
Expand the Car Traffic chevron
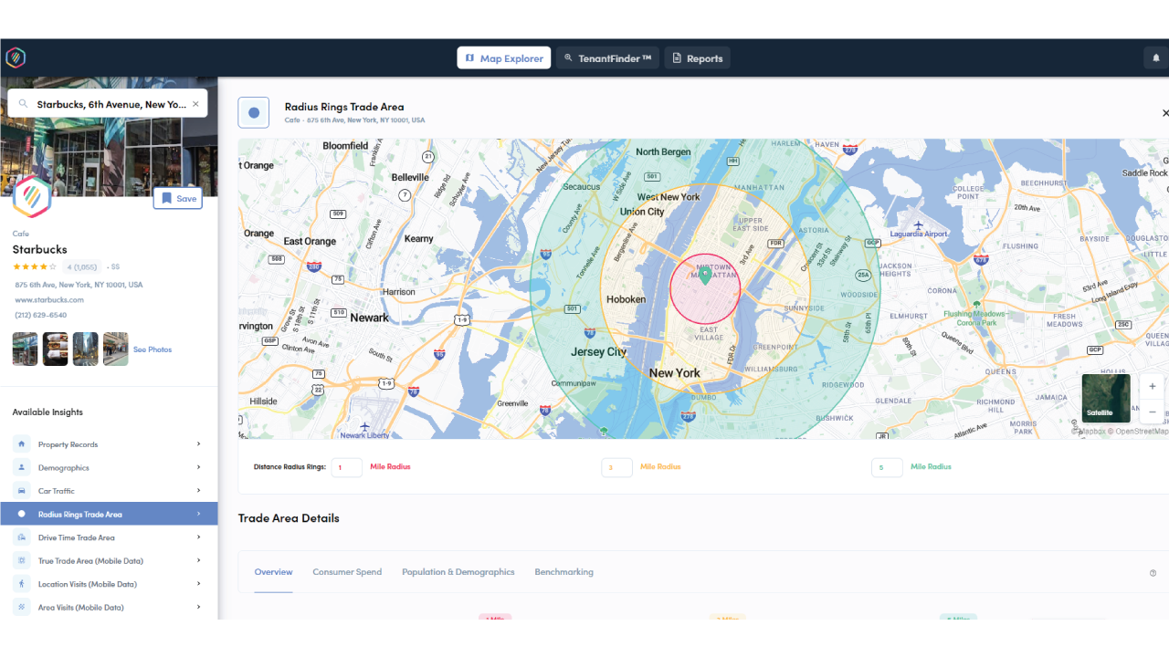pyautogui.click(x=198, y=490)
